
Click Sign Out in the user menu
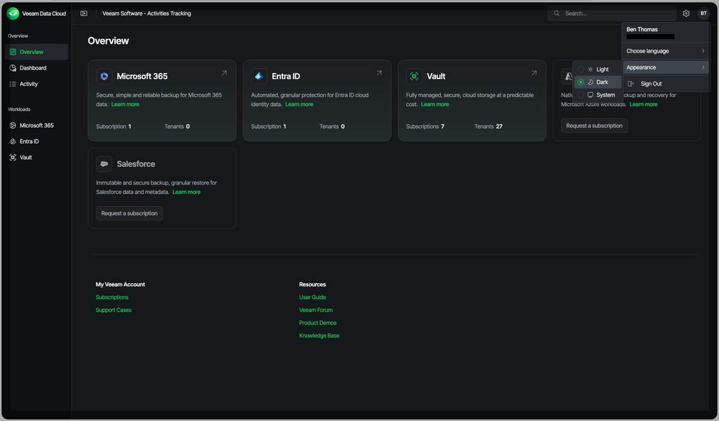[x=651, y=83]
